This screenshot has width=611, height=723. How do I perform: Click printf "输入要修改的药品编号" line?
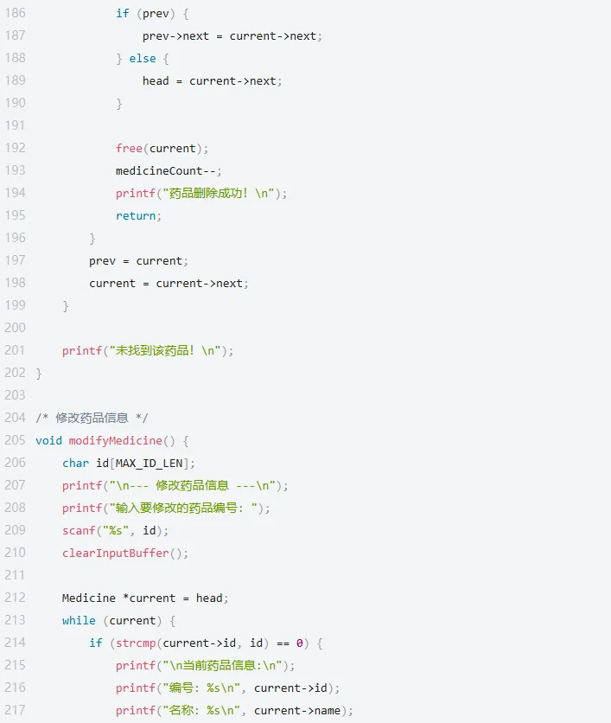(x=166, y=509)
